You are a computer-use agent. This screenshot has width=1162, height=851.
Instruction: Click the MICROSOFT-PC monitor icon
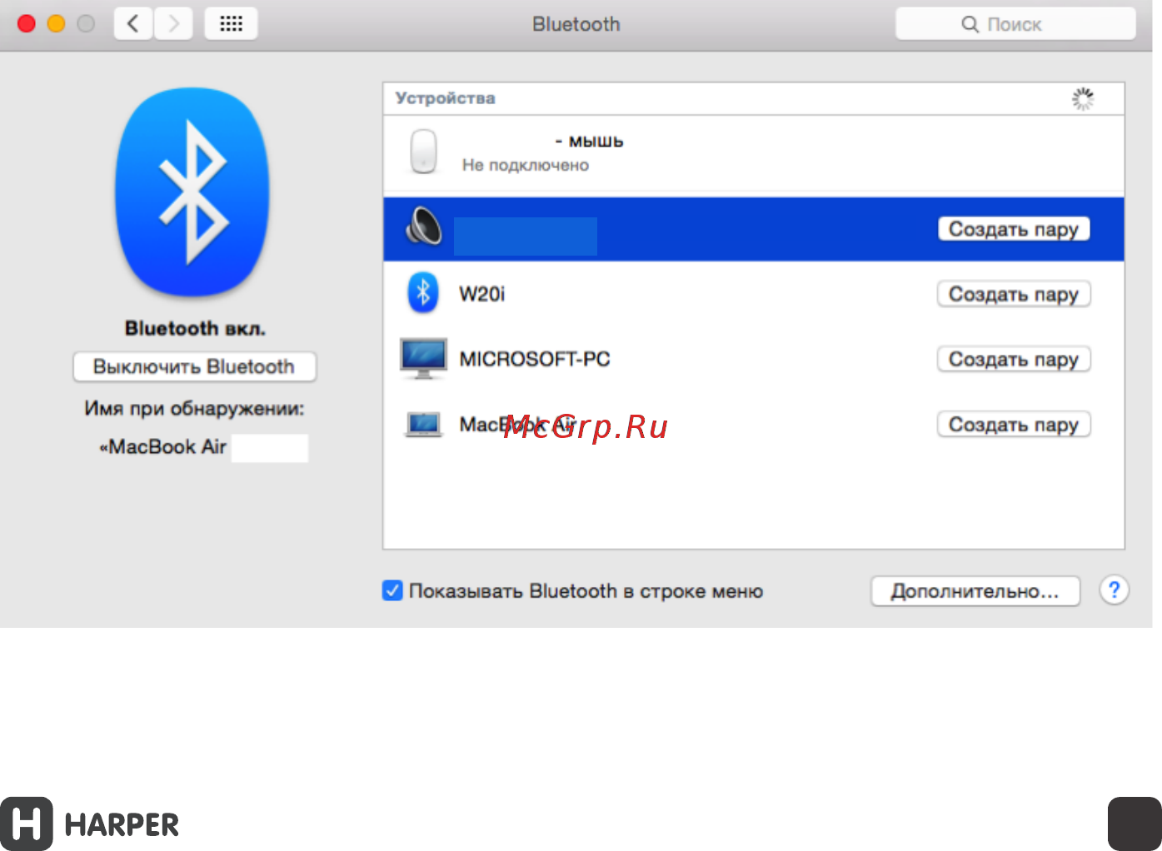pos(423,359)
